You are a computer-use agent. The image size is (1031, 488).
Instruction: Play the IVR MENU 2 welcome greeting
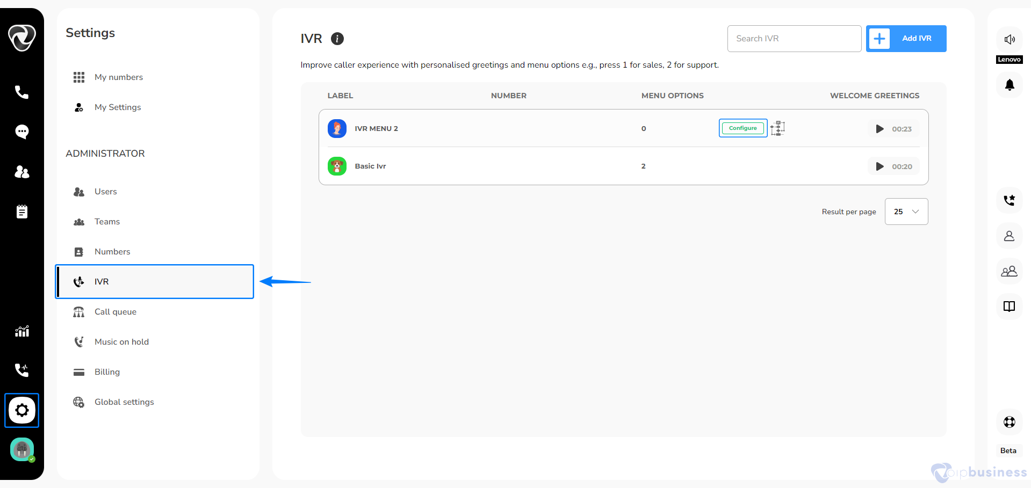(879, 129)
